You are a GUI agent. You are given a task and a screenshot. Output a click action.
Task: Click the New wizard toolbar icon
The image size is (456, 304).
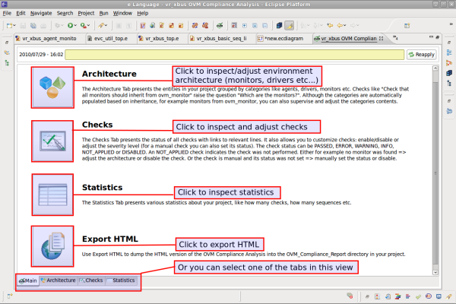tap(9, 26)
